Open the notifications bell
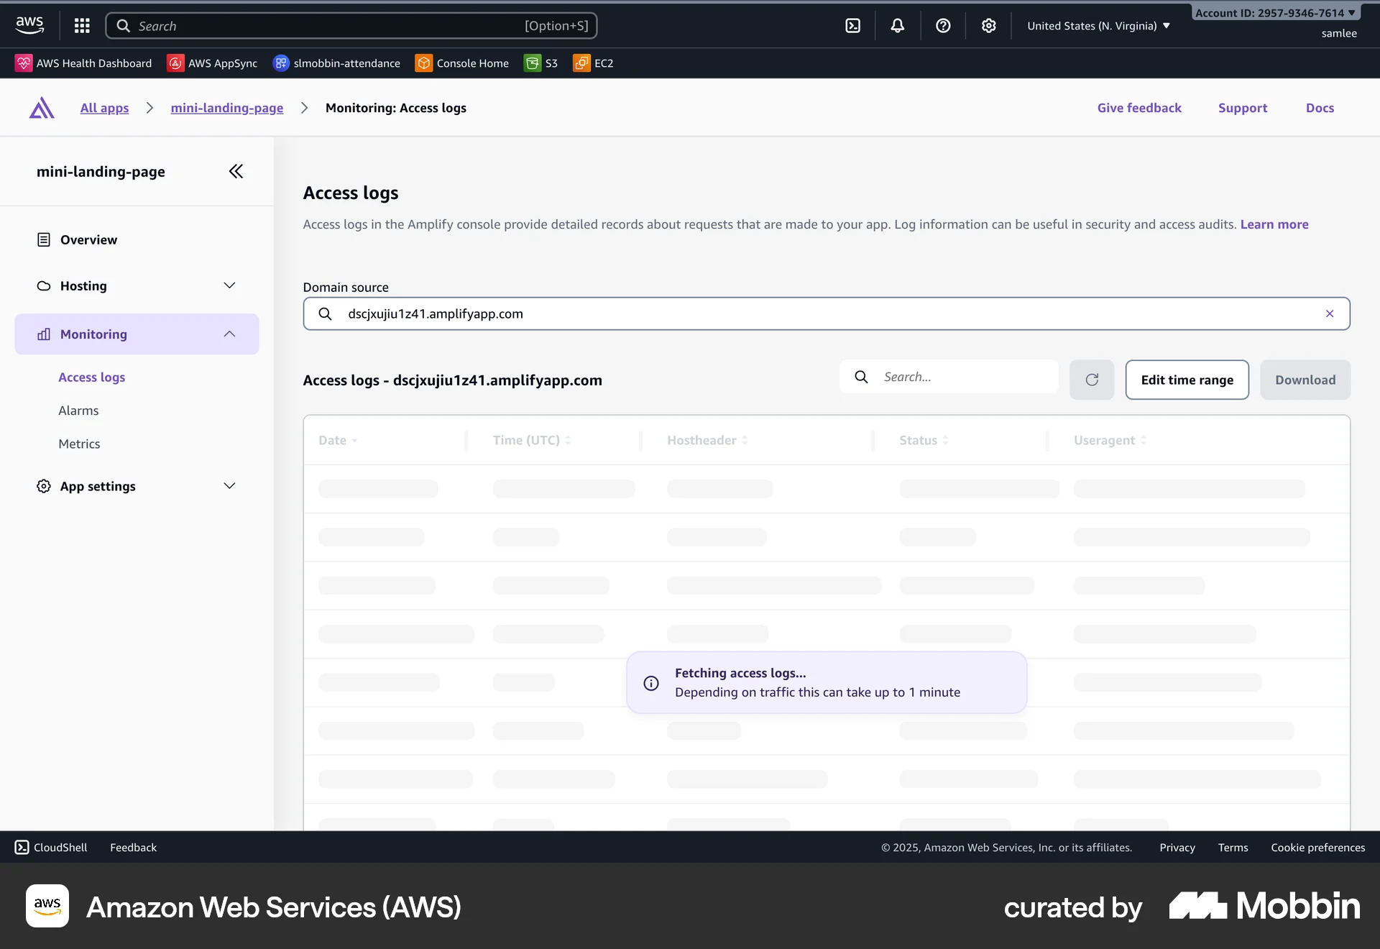This screenshot has width=1380, height=949. click(897, 25)
